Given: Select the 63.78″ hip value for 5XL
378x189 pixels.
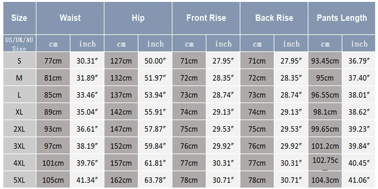Looking at the screenshot, I should [x=155, y=180].
